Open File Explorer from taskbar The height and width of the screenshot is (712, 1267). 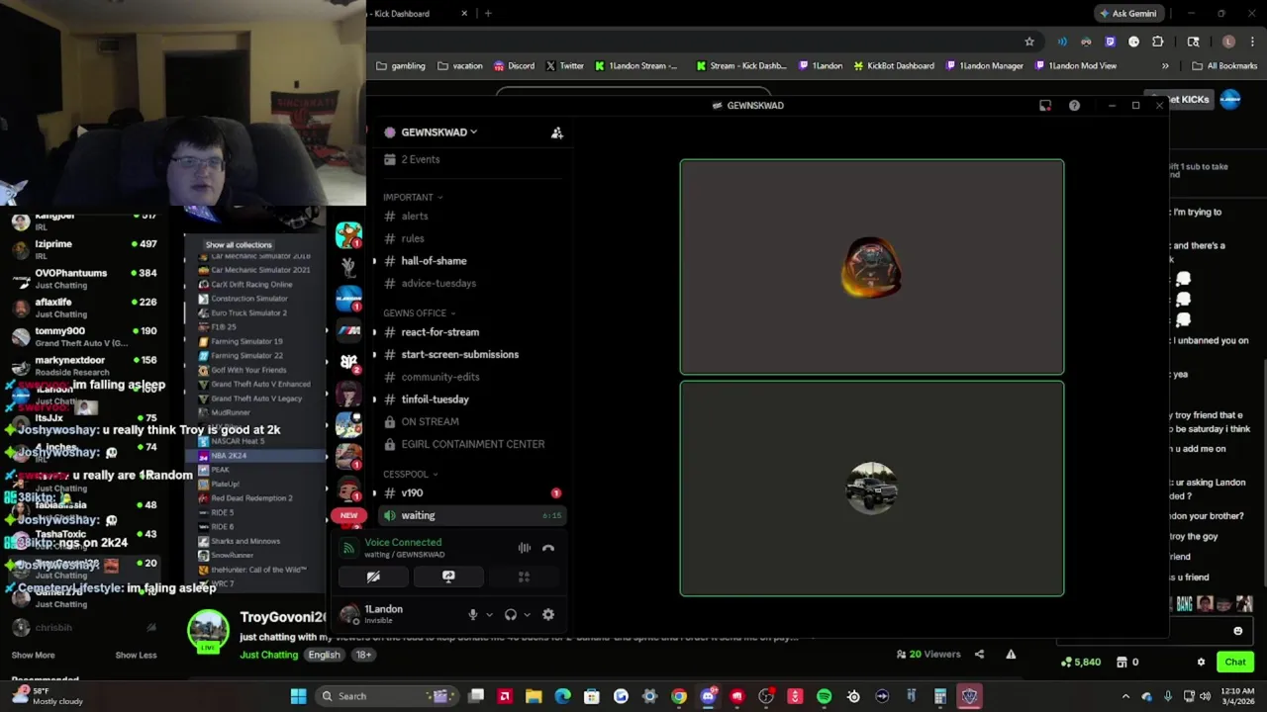[x=534, y=696]
